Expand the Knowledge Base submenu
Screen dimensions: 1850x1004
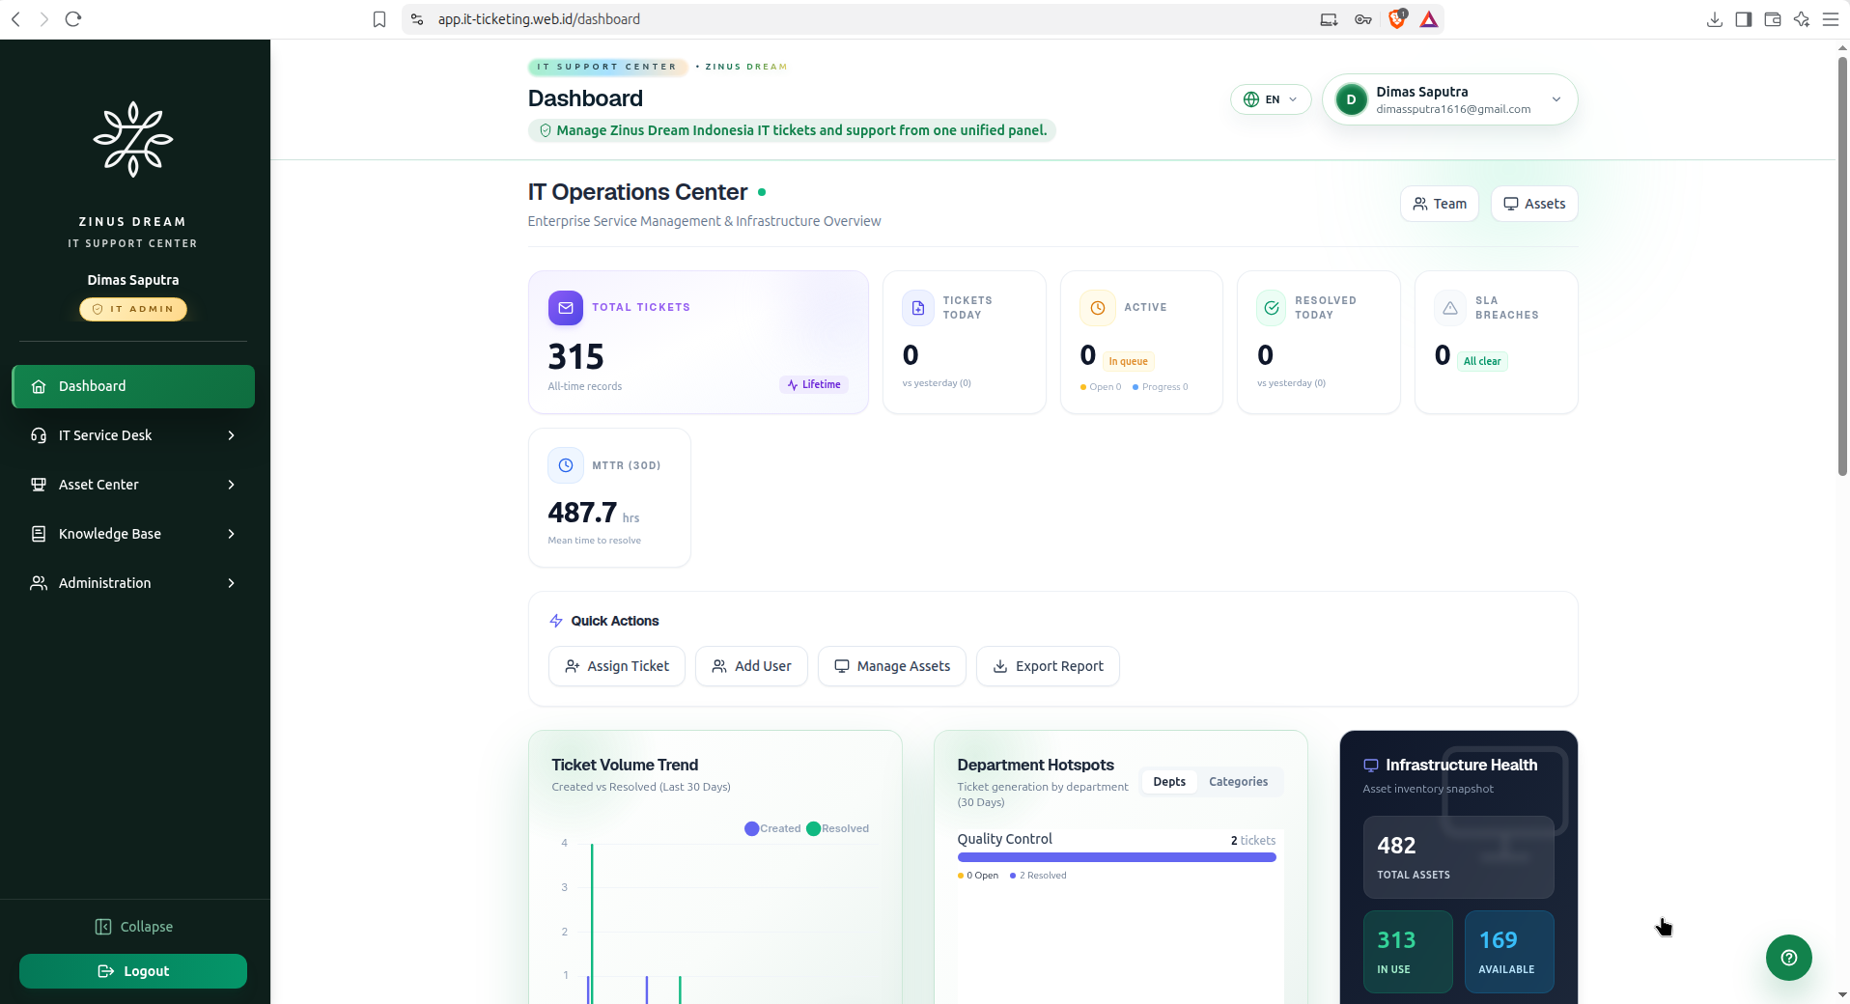pos(133,534)
